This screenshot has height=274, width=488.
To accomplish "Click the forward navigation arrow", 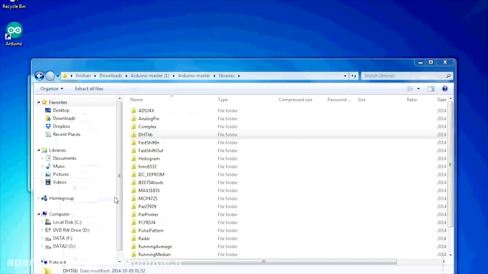I will pos(50,76).
